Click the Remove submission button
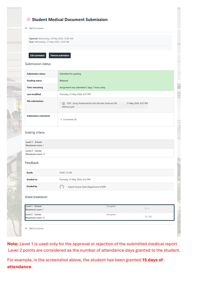The width and height of the screenshot is (198, 286). tap(60, 55)
